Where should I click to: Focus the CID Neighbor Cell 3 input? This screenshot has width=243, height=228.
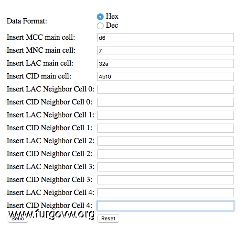(166, 180)
